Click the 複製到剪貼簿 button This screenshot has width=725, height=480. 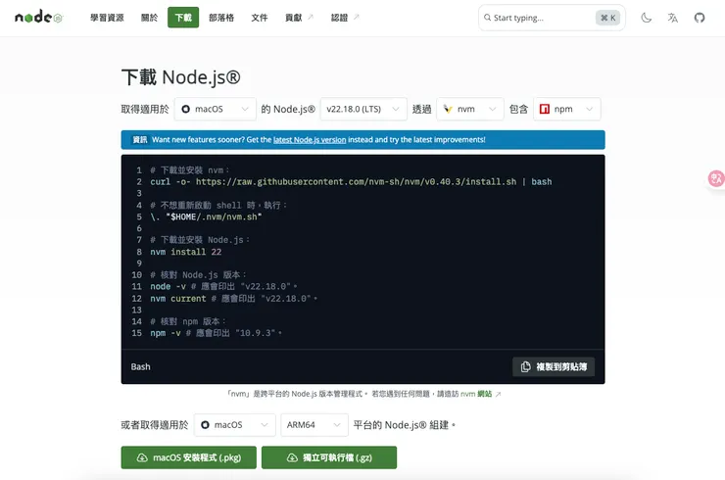click(x=554, y=366)
